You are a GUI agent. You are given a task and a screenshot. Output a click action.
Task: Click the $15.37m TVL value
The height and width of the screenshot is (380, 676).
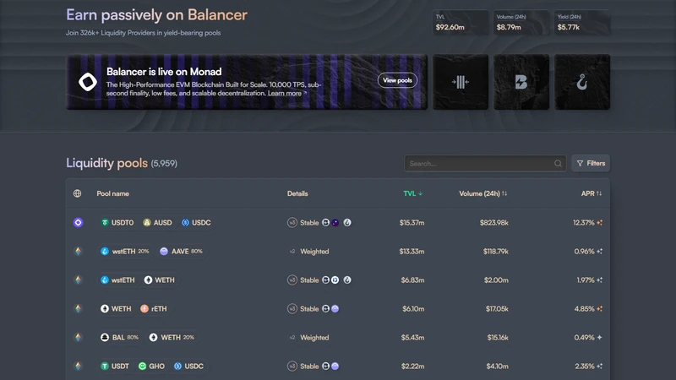pos(412,222)
